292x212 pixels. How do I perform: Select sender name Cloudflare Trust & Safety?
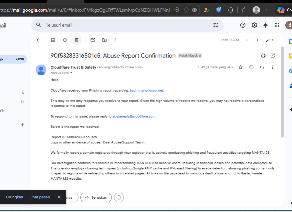pyautogui.click(x=73, y=67)
